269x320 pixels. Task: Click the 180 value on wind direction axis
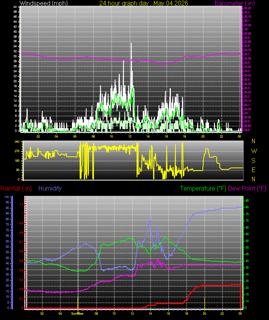point(17,161)
